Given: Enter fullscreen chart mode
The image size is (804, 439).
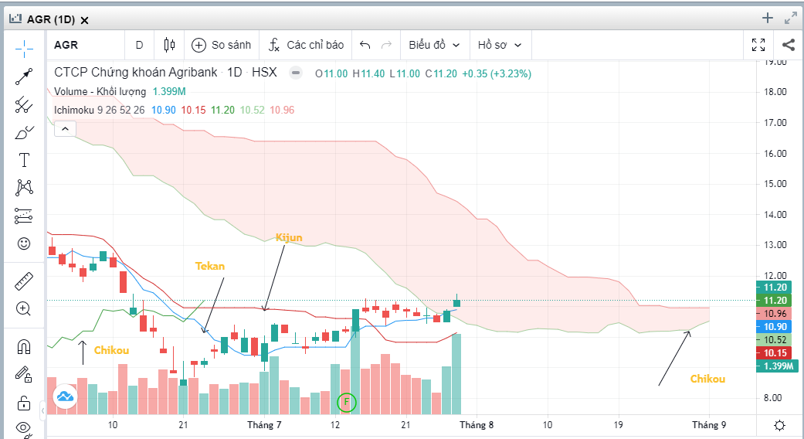Looking at the screenshot, I should pyautogui.click(x=758, y=45).
